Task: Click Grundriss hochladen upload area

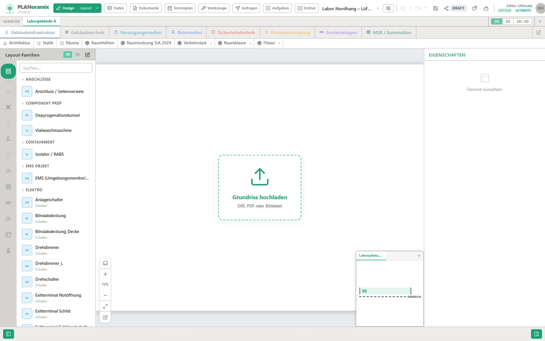Action: tap(260, 188)
